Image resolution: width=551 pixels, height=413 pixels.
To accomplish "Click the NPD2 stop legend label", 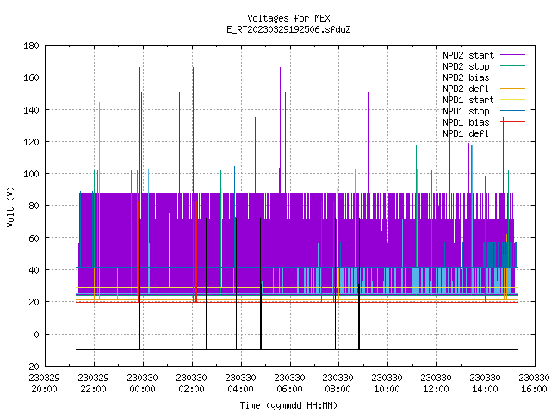I will [x=466, y=66].
